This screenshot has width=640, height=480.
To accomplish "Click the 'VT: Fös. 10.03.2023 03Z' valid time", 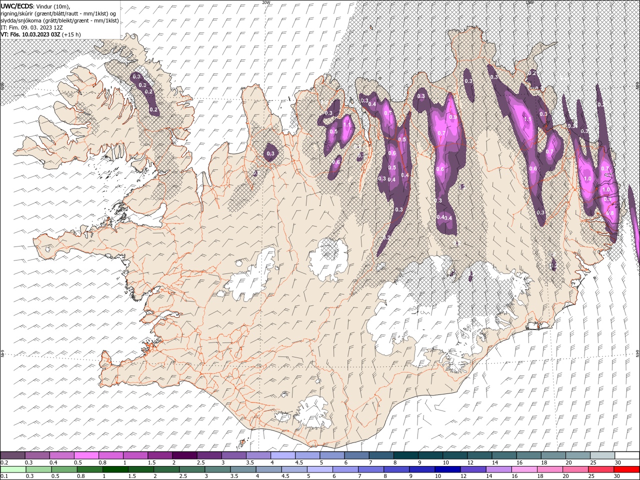I will pos(30,34).
